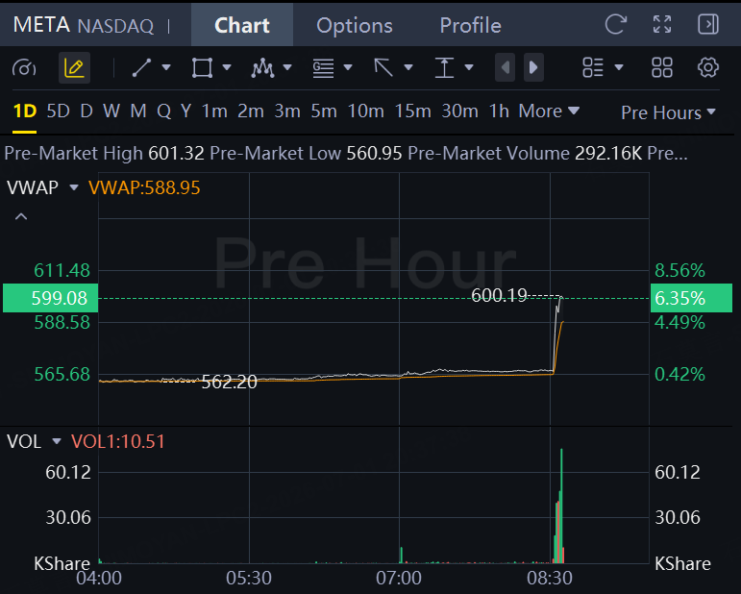Select the 15m interval
741x594 pixels.
pyautogui.click(x=412, y=111)
